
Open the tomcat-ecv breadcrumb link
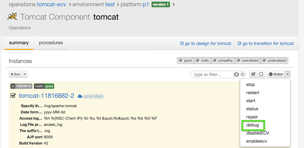coord(52,4)
